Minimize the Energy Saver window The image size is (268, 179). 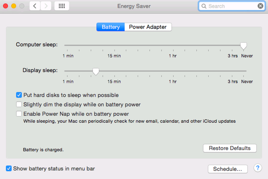14,6
